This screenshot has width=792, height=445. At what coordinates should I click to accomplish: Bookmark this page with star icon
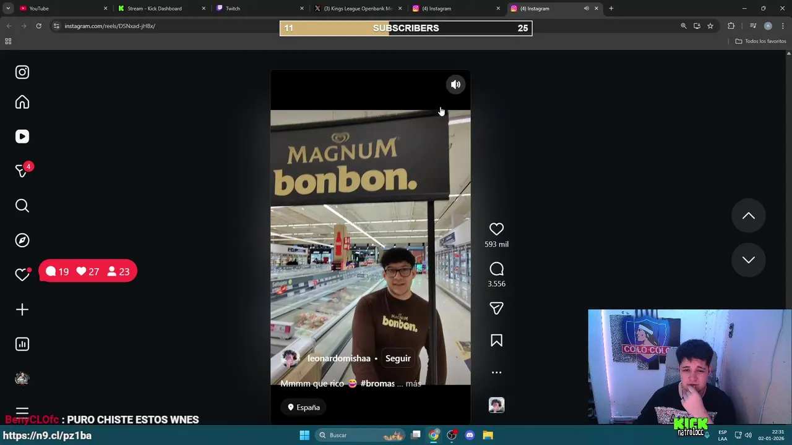[710, 26]
